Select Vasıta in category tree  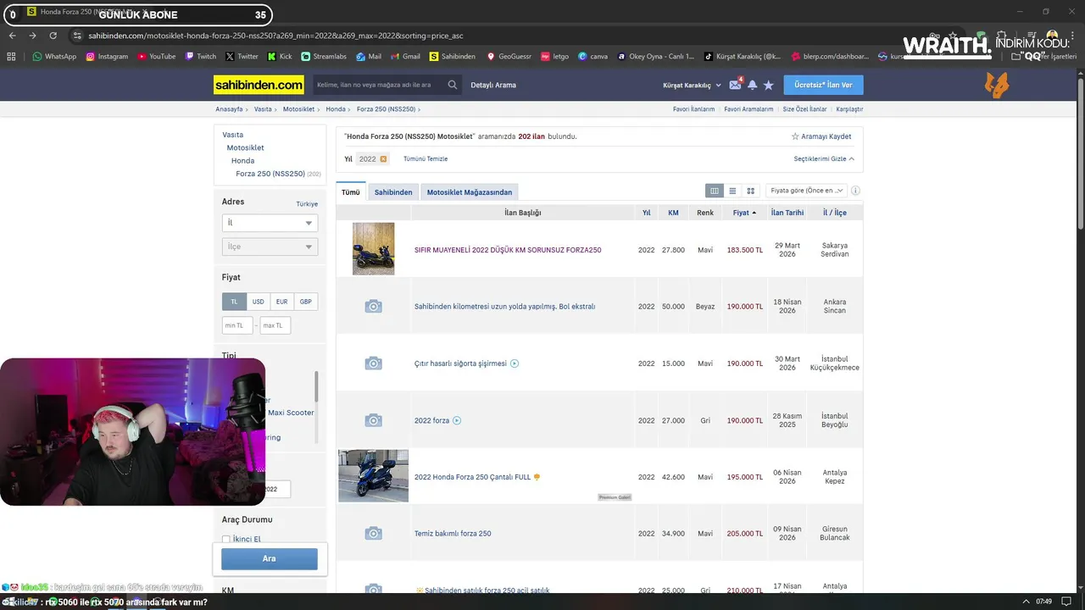pyautogui.click(x=232, y=135)
